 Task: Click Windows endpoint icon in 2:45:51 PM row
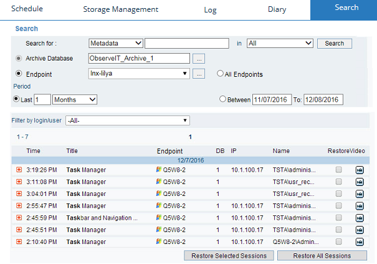pyautogui.click(x=159, y=230)
